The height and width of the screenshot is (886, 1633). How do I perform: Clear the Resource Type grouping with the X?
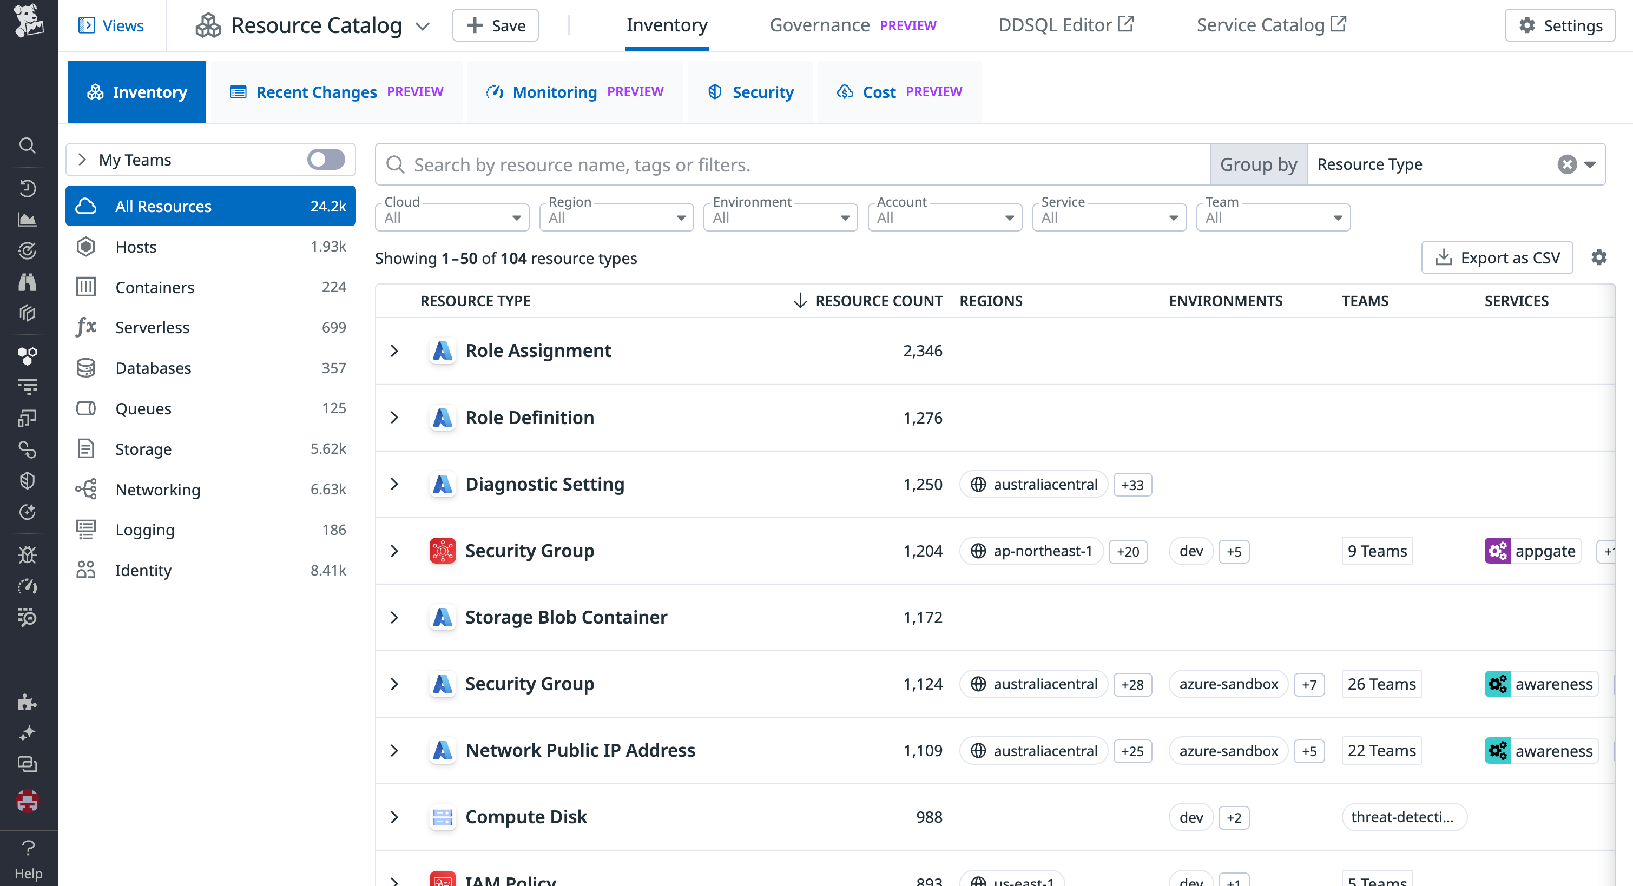pyautogui.click(x=1566, y=164)
